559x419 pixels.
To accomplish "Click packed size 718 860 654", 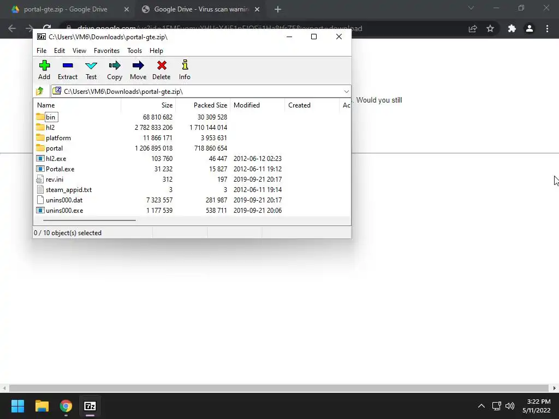I will click(x=211, y=148).
